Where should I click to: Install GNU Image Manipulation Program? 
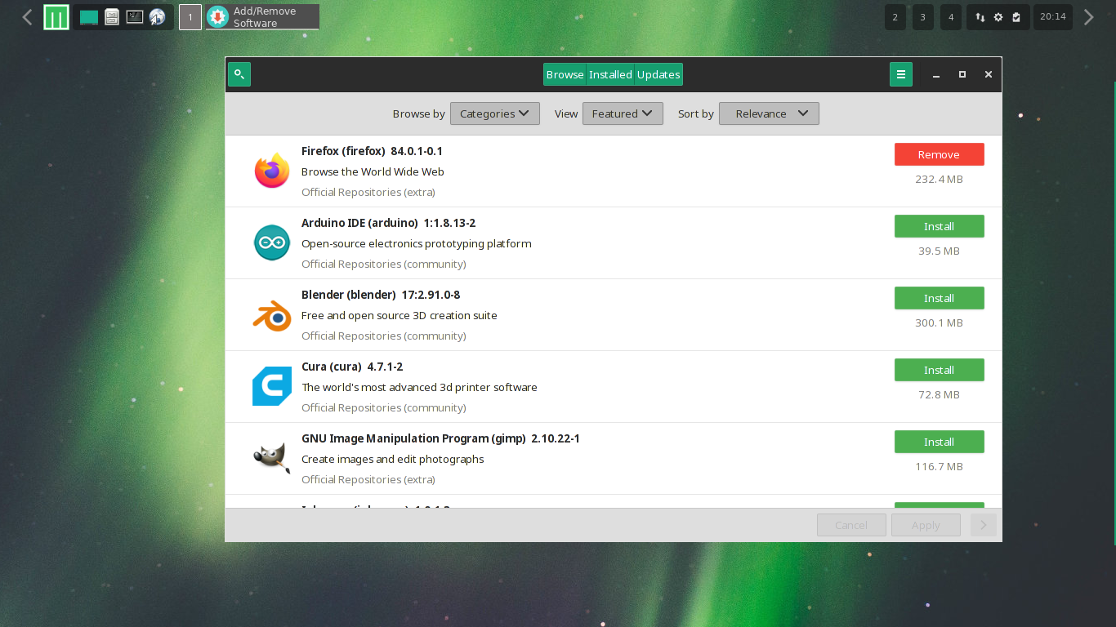[940, 442]
